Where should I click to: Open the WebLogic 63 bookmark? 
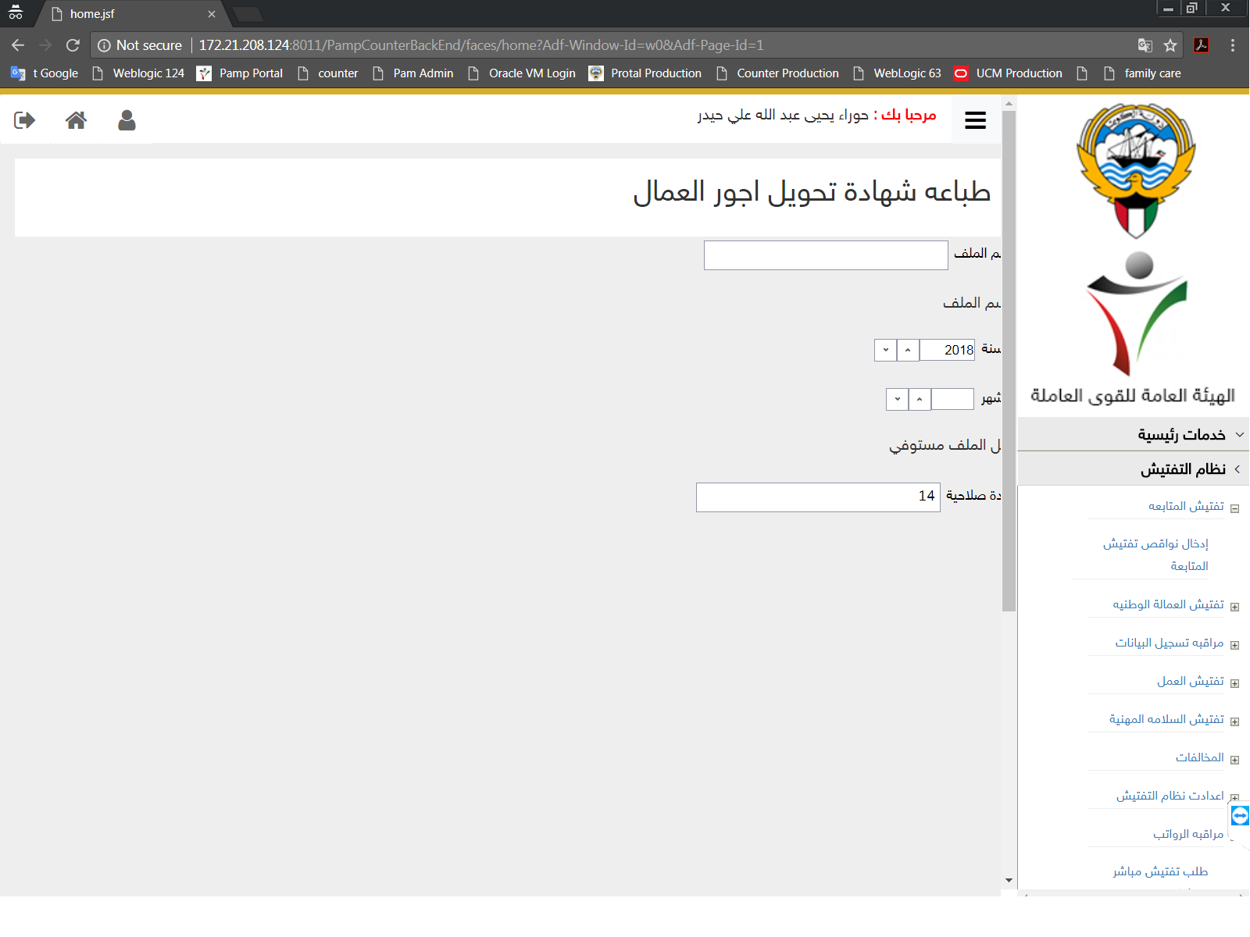click(x=898, y=73)
